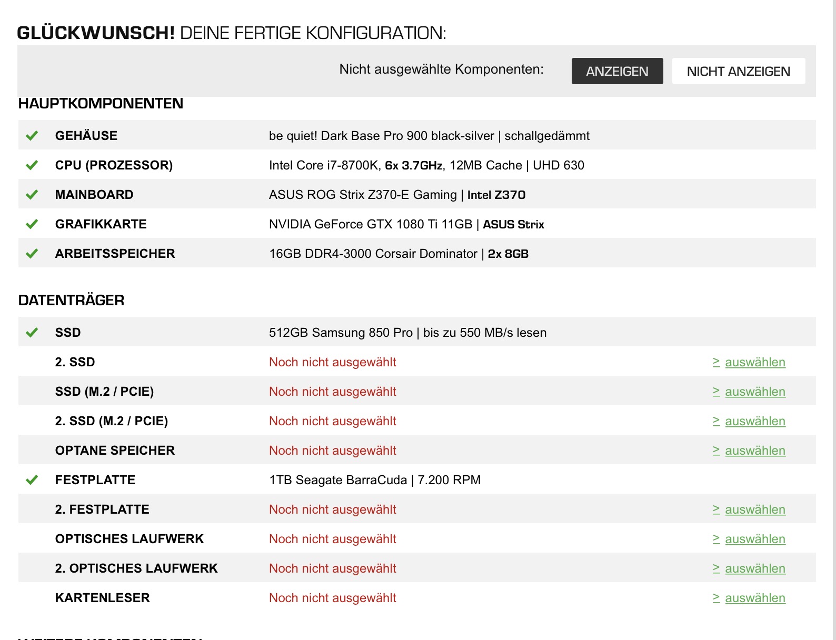Click the DATENTRÄGER heading

pos(72,301)
